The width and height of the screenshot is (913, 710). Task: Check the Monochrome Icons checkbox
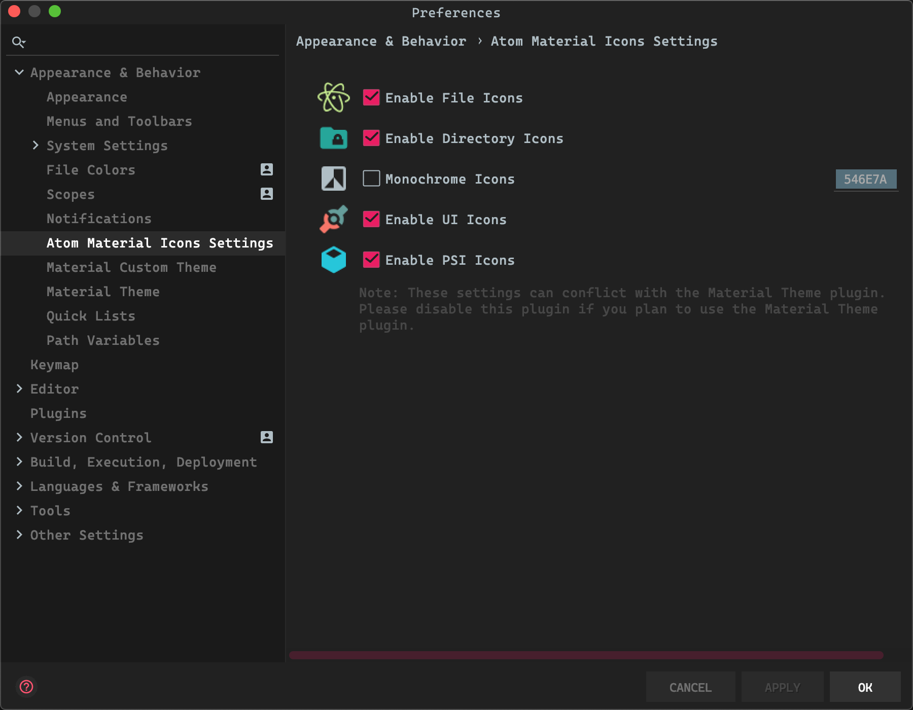(371, 179)
